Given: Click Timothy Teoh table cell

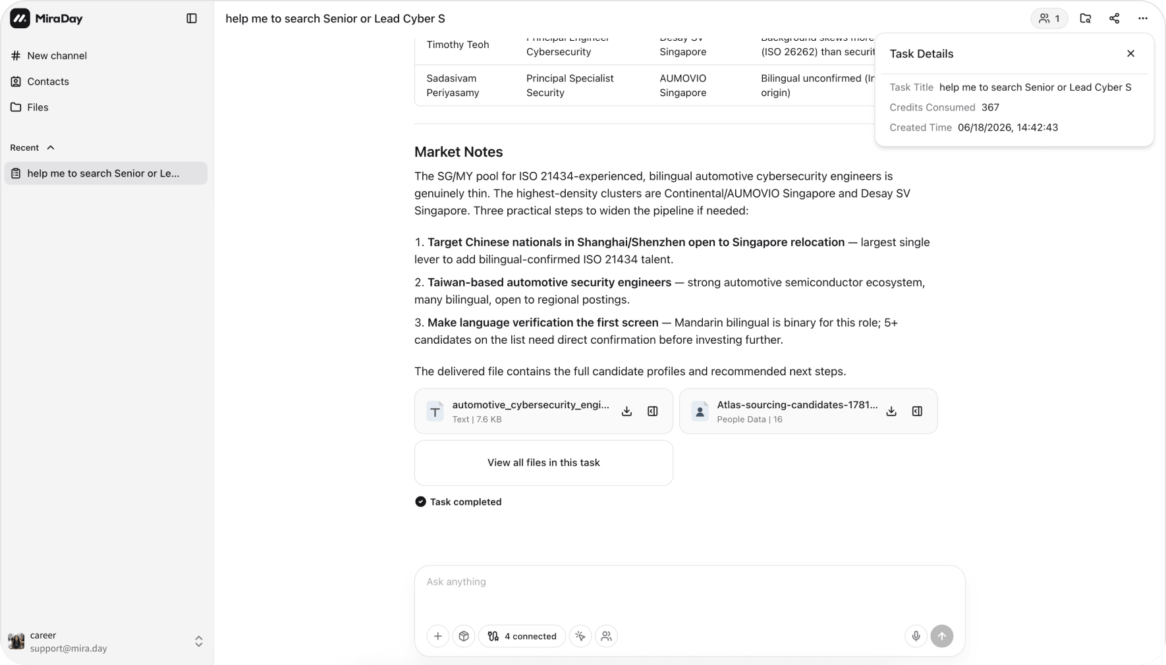Looking at the screenshot, I should [x=458, y=45].
